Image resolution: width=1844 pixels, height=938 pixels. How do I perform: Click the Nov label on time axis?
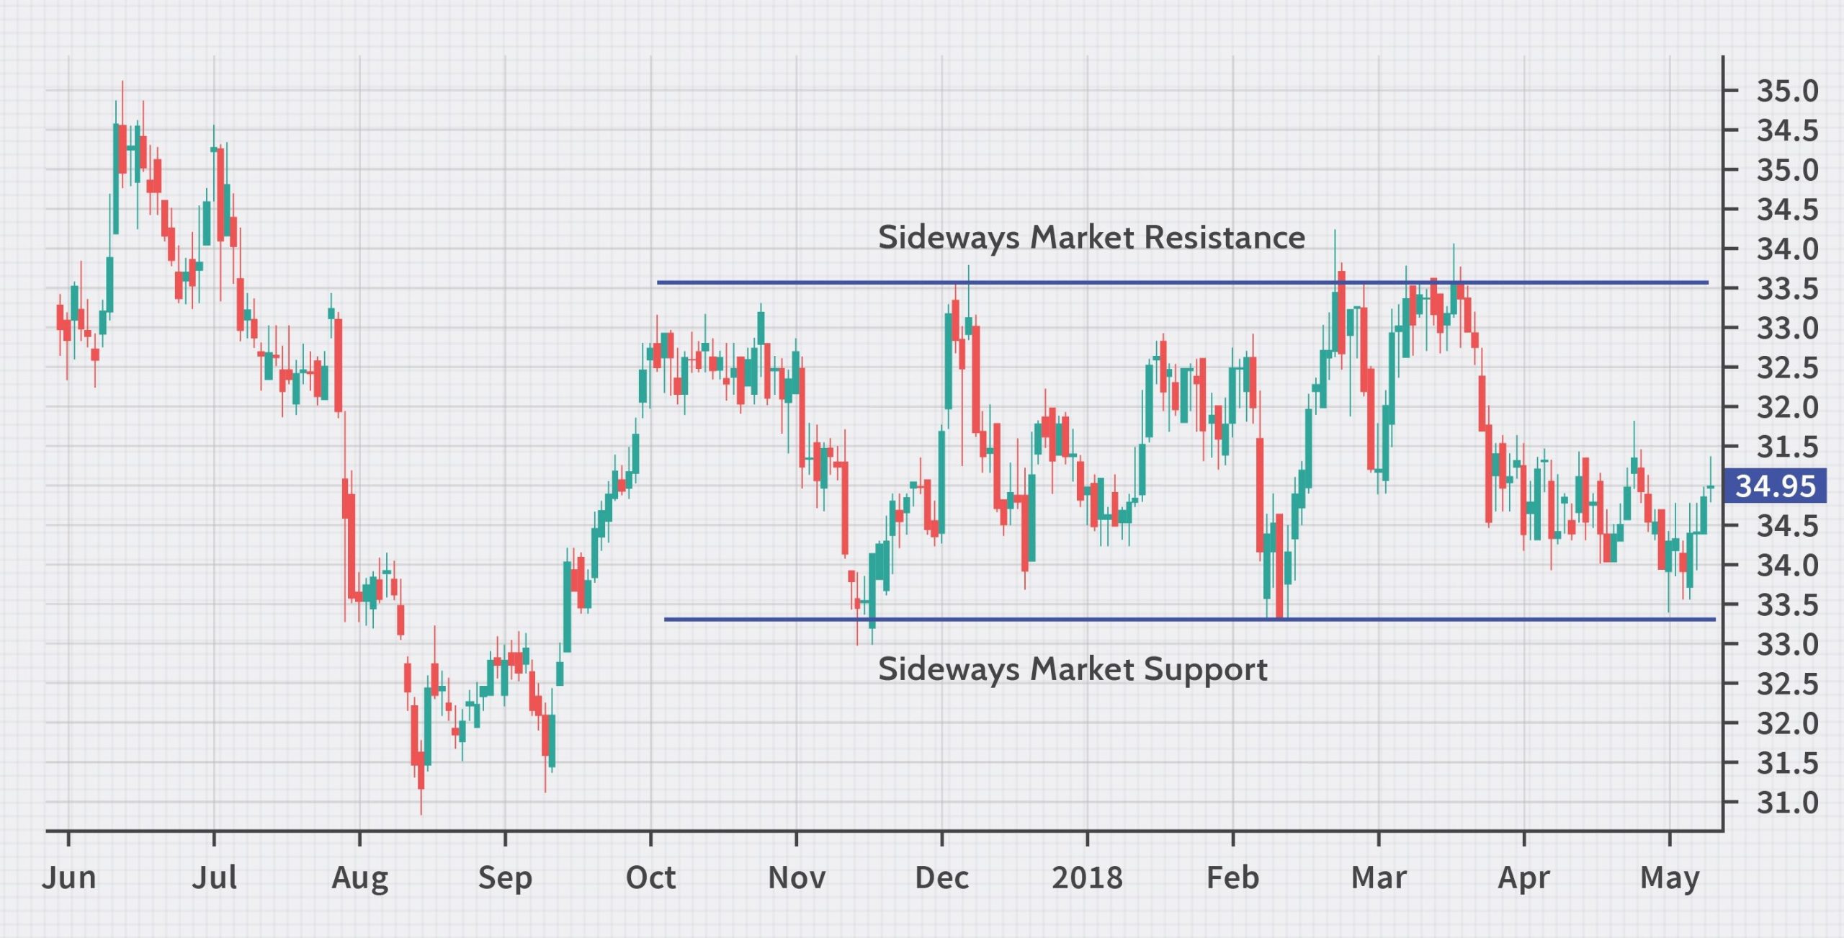[x=797, y=877]
